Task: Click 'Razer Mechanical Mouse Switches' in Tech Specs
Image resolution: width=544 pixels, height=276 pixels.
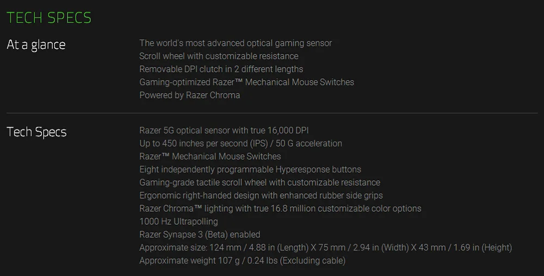Action: [x=210, y=157]
